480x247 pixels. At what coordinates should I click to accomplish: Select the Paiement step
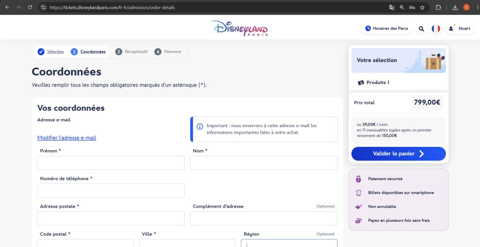click(172, 51)
